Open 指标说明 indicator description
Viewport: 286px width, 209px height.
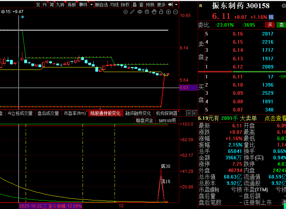167,120
